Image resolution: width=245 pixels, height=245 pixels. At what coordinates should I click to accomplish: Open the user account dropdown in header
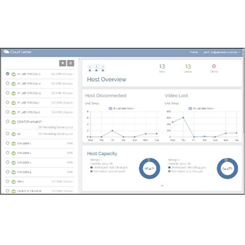coord(222,52)
